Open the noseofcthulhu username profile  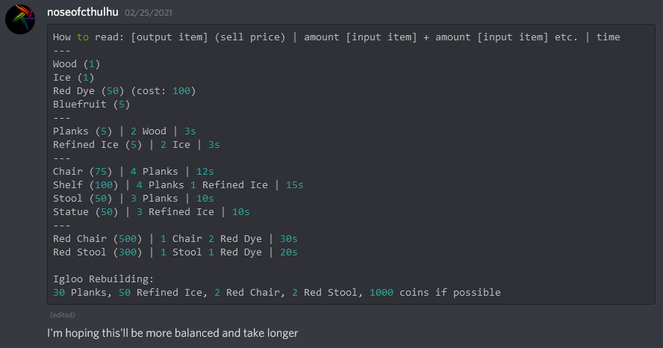[x=82, y=12]
